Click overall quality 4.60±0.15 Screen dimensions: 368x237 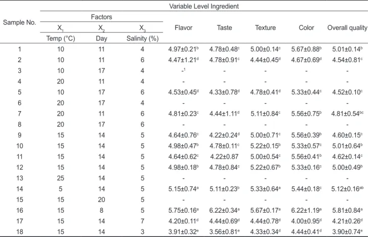pyautogui.click(x=347, y=135)
